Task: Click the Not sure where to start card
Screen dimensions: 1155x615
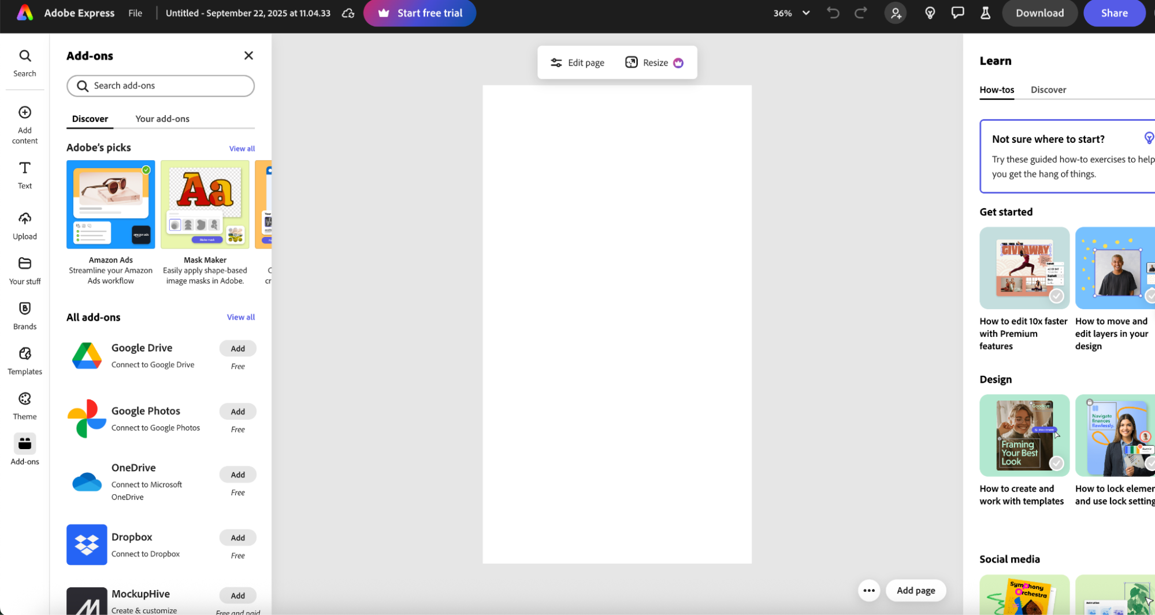Action: 1067,156
